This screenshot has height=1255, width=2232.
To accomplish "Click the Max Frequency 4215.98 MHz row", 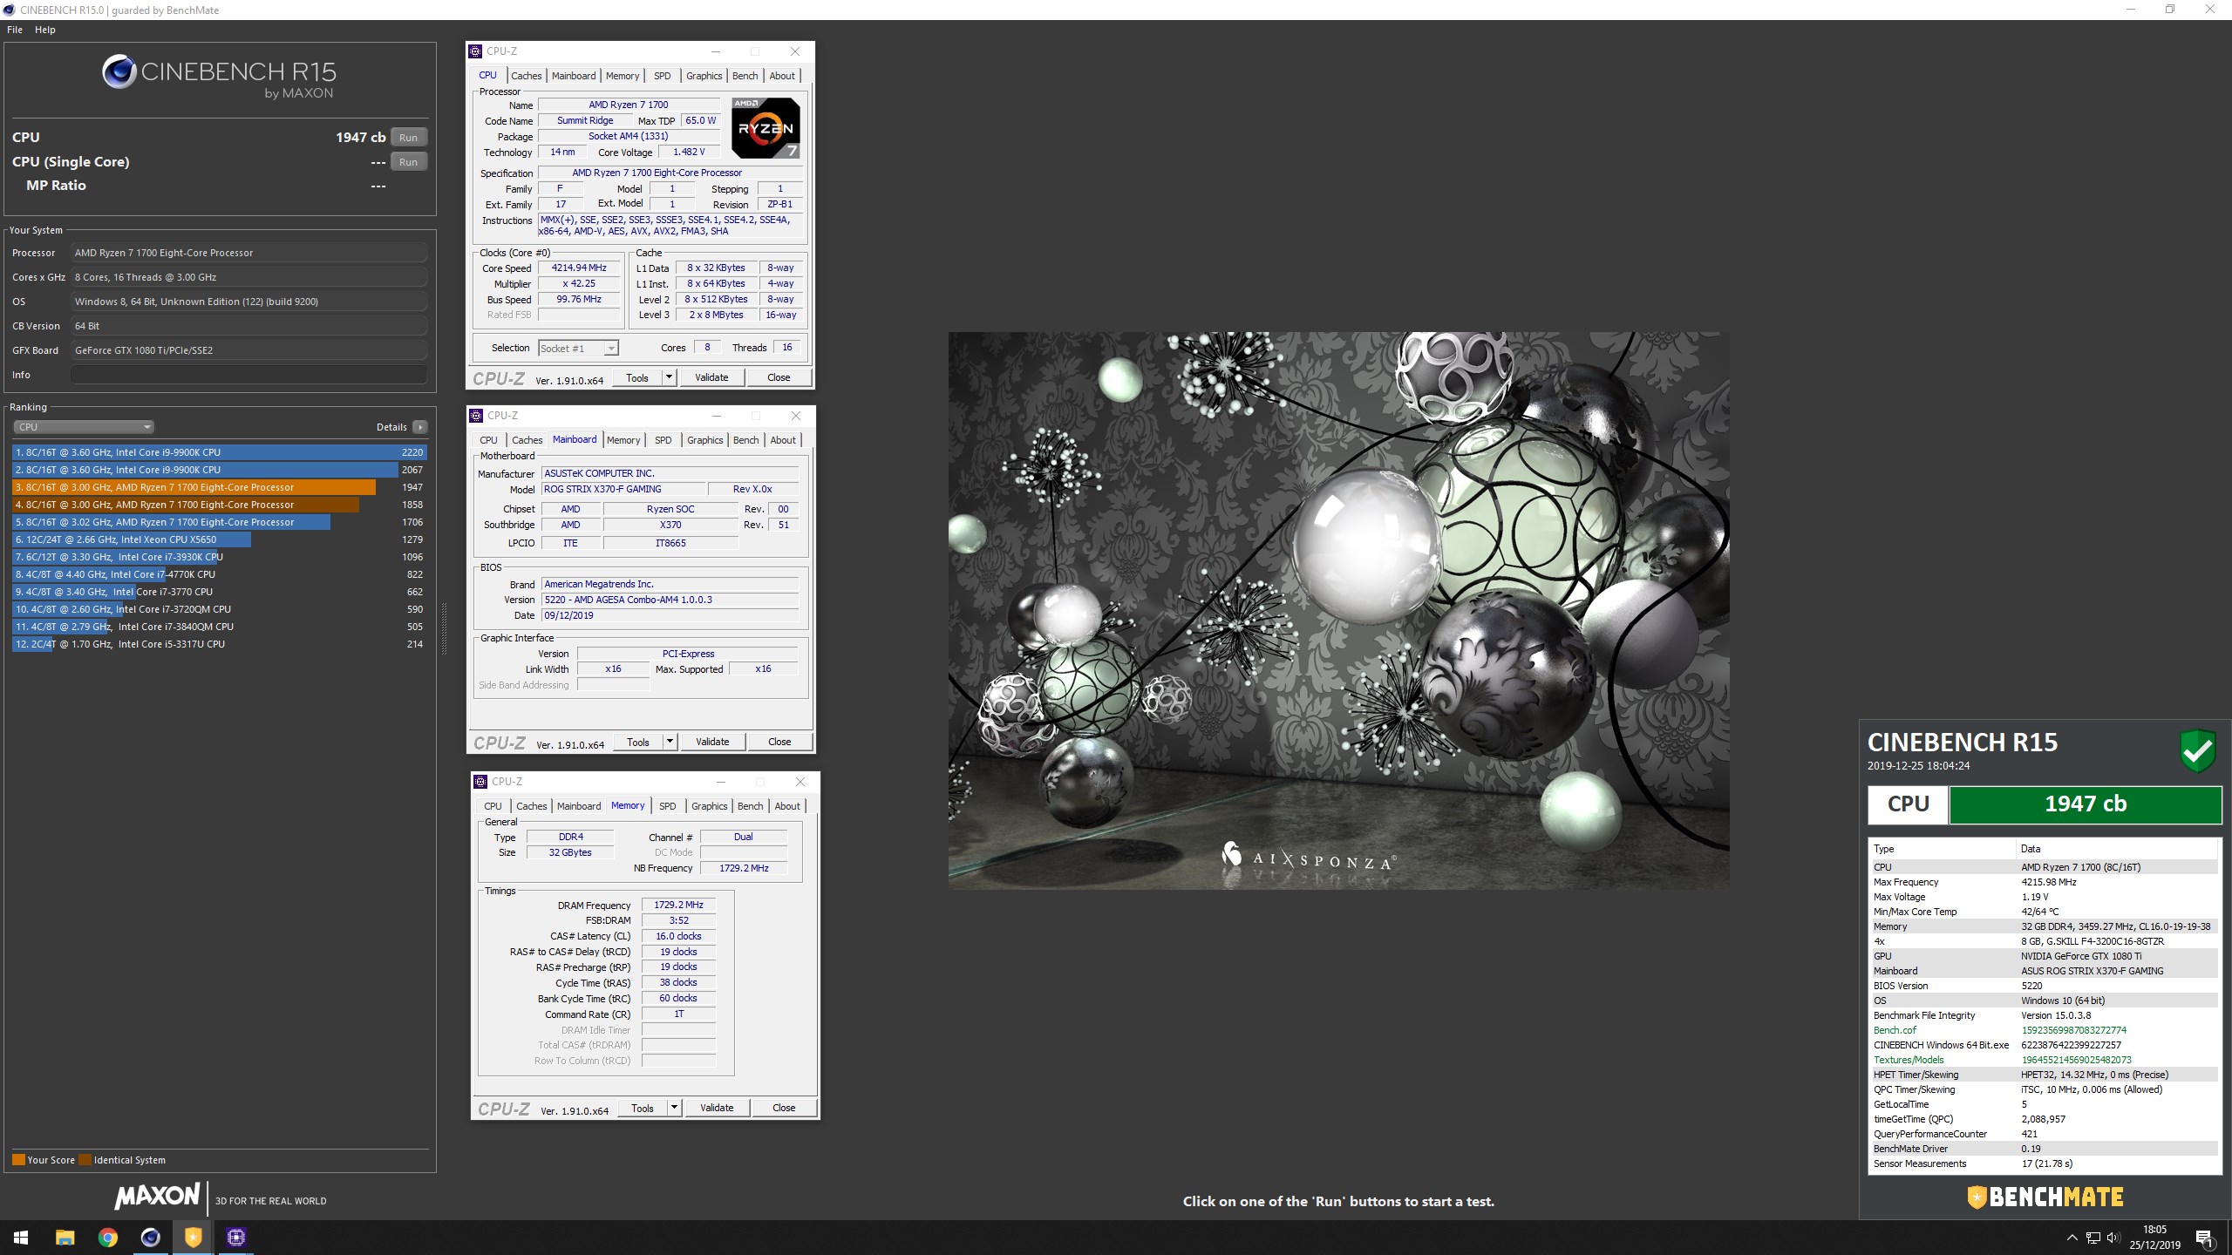I will [x=2044, y=882].
